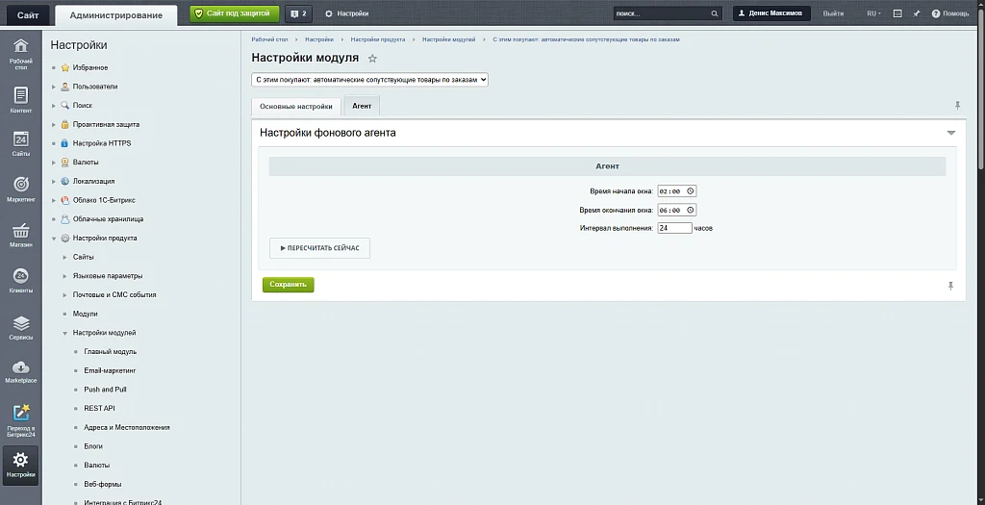Expand the Языковые параметры tree node

[64, 276]
